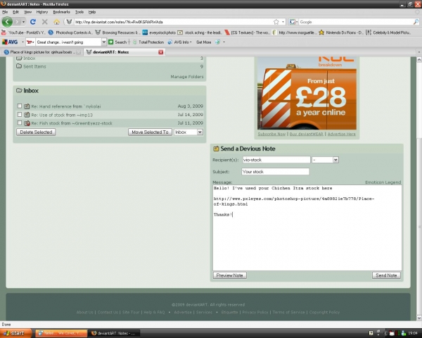422x338 pixels.
Task: Click the page vertical scrollbar up arrow
Action: coord(419,60)
